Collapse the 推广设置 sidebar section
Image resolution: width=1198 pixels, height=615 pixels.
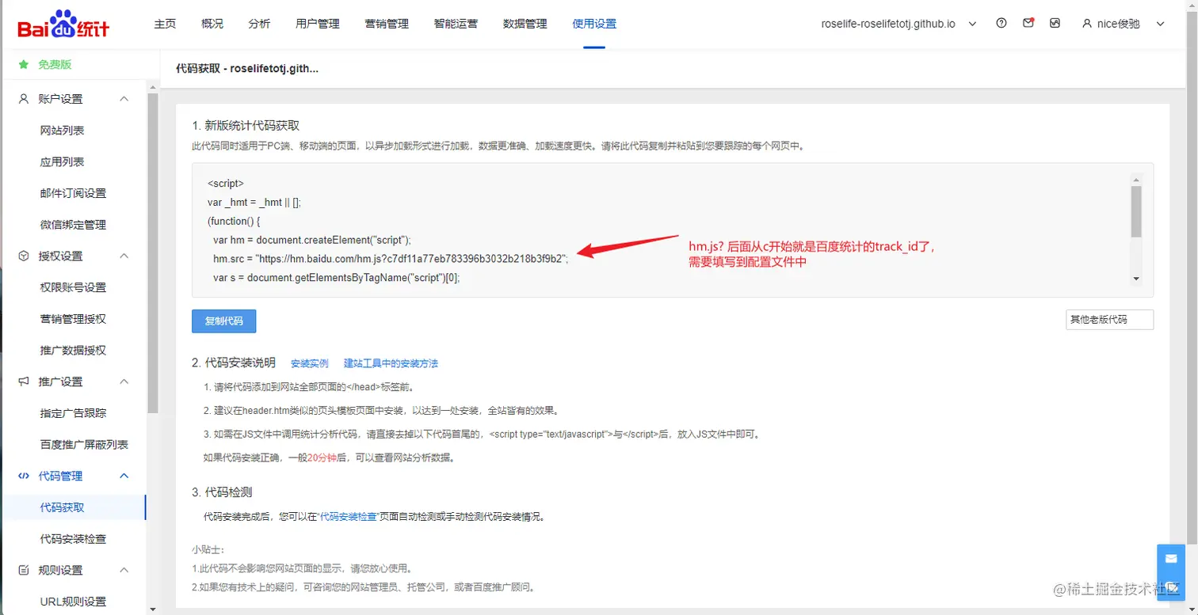(x=124, y=382)
